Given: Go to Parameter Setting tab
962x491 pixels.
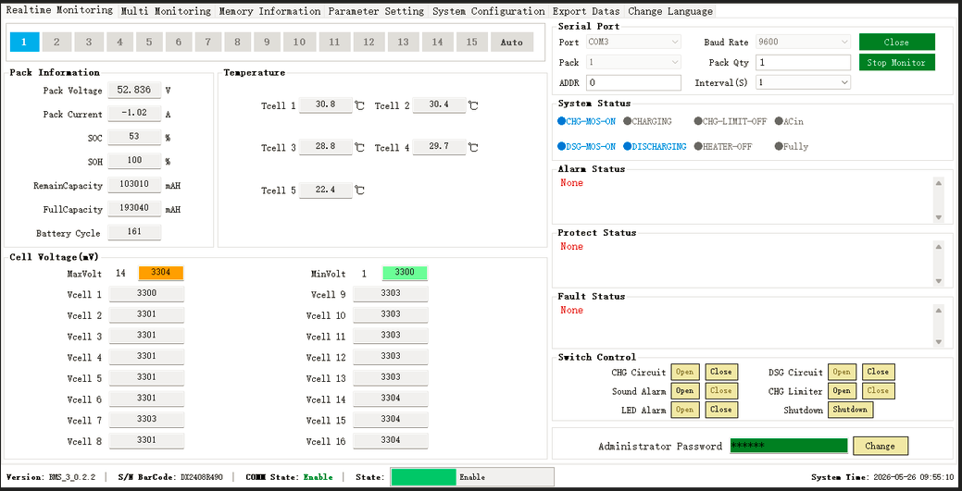Looking at the screenshot, I should coord(376,11).
